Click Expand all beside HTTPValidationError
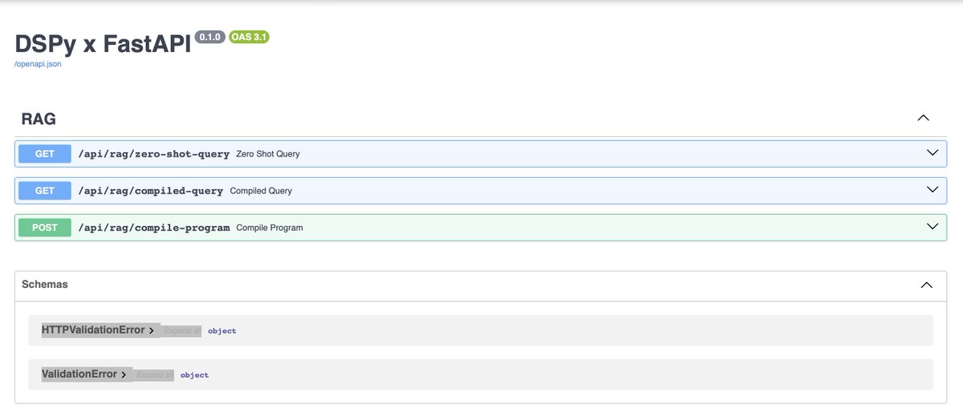This screenshot has width=963, height=417. tap(182, 330)
